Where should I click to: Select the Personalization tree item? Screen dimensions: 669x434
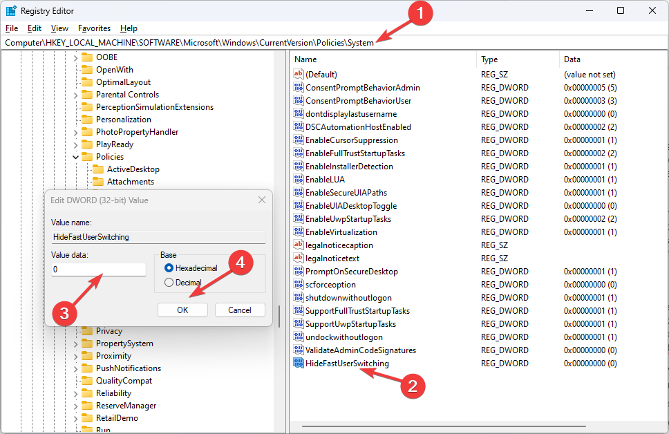point(124,120)
